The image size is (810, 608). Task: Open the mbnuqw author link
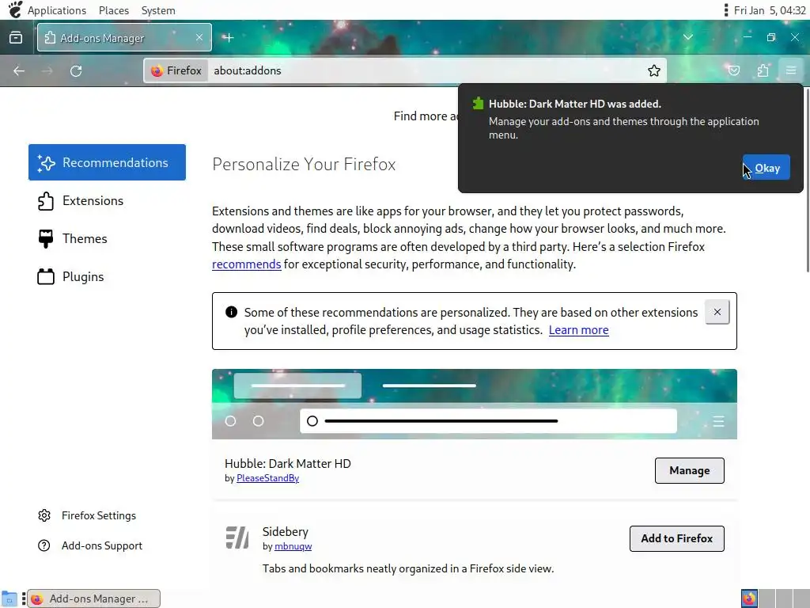point(293,546)
